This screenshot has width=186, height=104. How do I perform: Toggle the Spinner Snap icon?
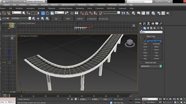(96, 13)
